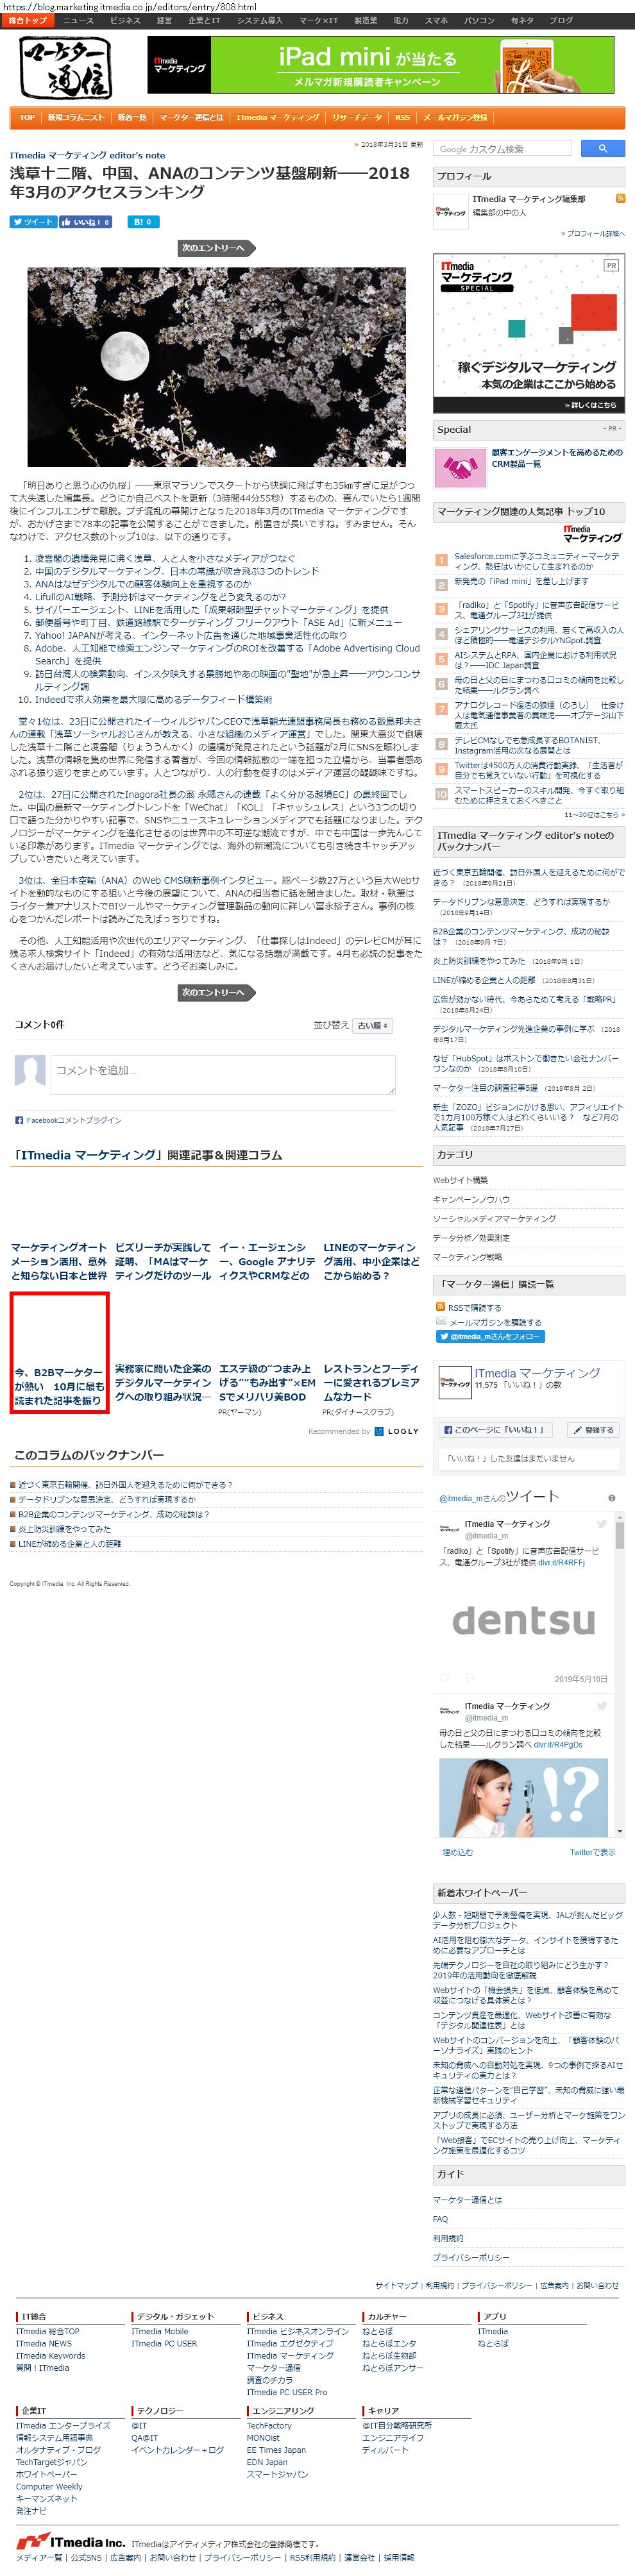Screen dimensions: 635x2576
Task: Like the page with このページに「いいね!」 button
Action: coord(494,1430)
